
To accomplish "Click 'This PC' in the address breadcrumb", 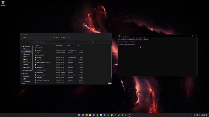I will click(37, 42).
